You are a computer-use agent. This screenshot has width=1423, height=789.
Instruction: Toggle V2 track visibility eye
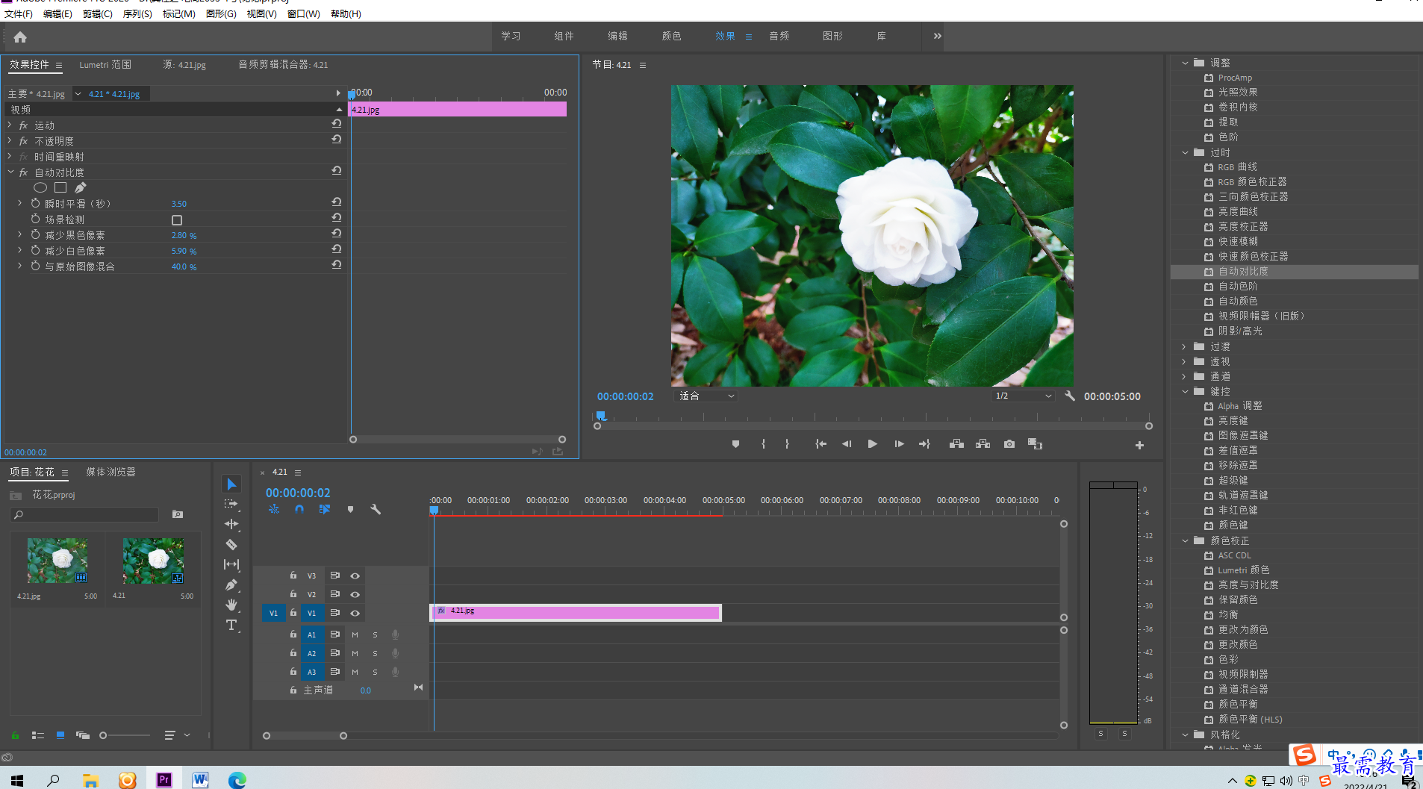click(x=355, y=595)
